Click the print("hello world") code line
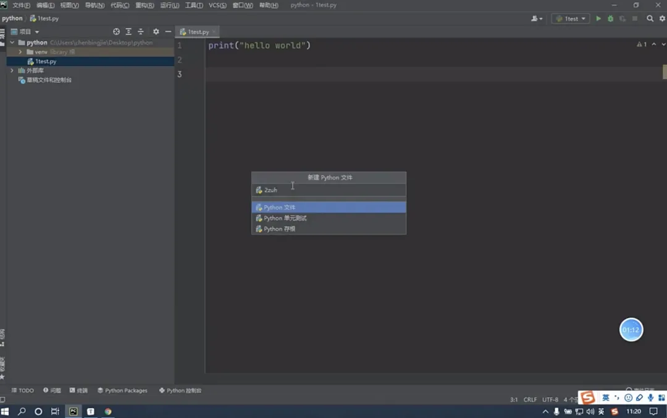 [259, 46]
